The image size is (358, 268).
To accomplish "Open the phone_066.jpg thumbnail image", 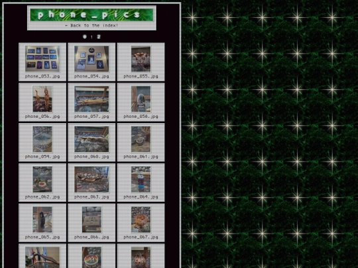I will [x=91, y=220].
